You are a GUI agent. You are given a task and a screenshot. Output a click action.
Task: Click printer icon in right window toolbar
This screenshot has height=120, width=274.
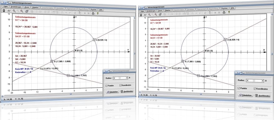point(224,12)
